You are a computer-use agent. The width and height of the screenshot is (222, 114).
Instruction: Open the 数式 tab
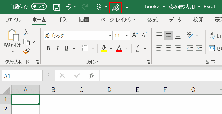152,20
